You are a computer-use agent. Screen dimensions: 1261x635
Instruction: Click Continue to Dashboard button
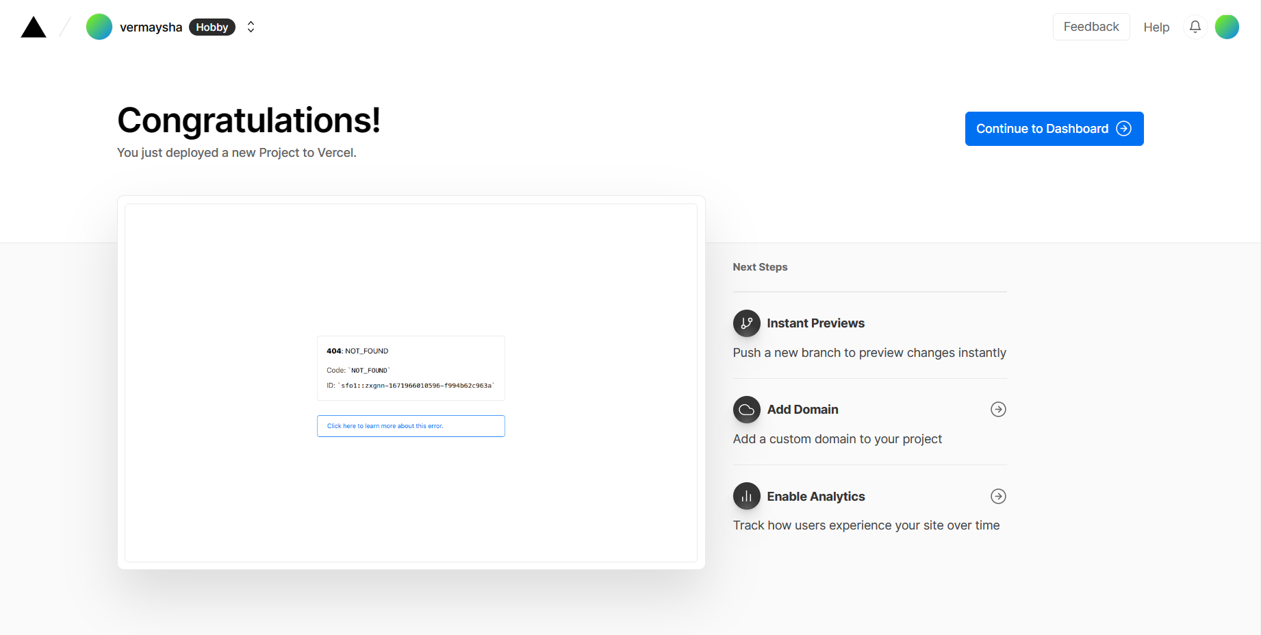click(1054, 129)
